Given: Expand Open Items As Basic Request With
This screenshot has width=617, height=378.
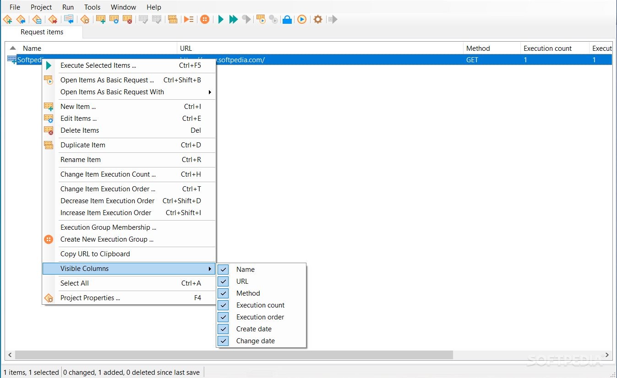Looking at the screenshot, I should [x=129, y=92].
